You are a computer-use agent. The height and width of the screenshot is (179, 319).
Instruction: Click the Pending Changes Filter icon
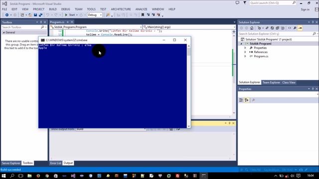pyautogui.click(x=259, y=28)
